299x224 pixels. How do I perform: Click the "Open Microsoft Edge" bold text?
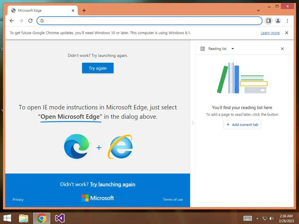tap(70, 117)
